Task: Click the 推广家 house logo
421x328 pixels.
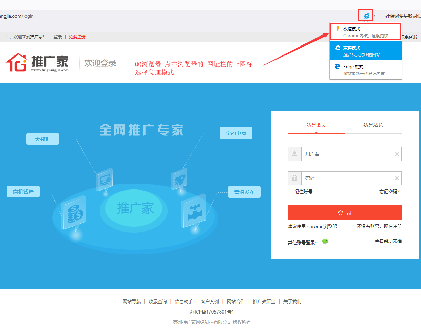Action: coord(37,63)
